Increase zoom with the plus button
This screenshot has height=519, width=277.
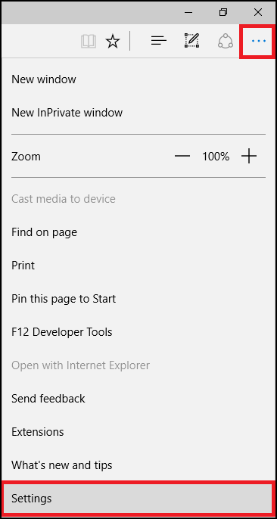[x=249, y=156]
